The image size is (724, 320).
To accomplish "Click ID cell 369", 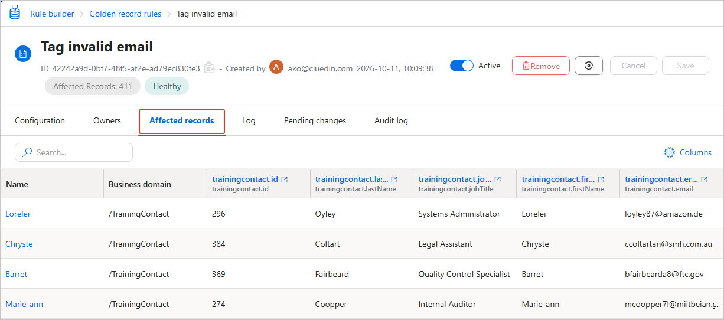I will coord(218,274).
